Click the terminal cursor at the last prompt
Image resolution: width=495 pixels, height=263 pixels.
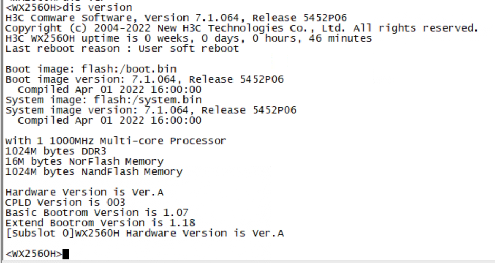tap(65, 255)
